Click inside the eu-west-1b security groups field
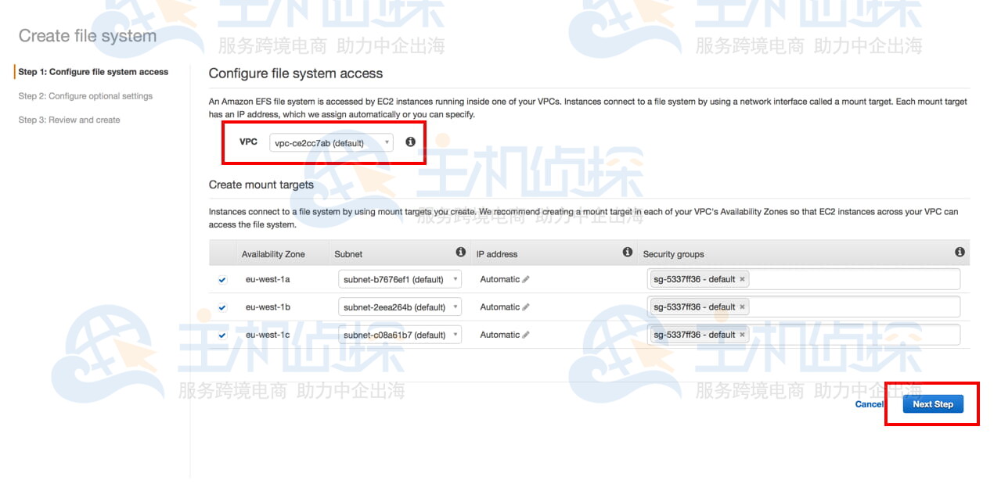This screenshot has width=1001, height=484. point(853,307)
